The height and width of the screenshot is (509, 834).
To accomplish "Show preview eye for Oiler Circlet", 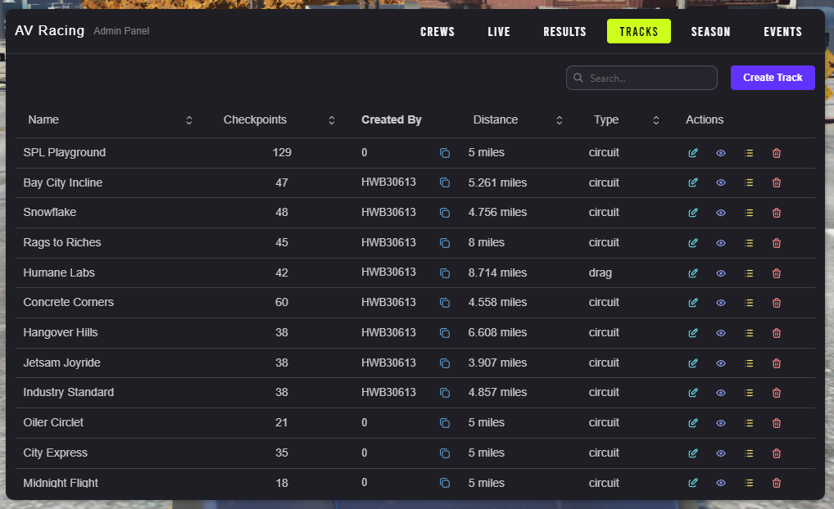I will (721, 423).
